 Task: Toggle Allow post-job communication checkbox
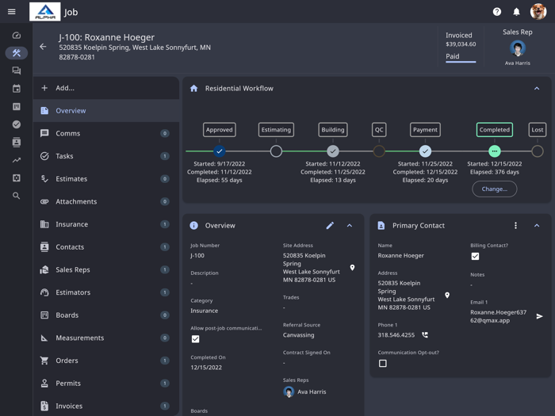tap(196, 339)
